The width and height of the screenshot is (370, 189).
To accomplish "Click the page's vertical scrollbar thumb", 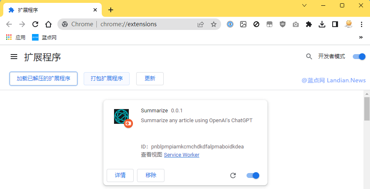I will [x=367, y=109].
